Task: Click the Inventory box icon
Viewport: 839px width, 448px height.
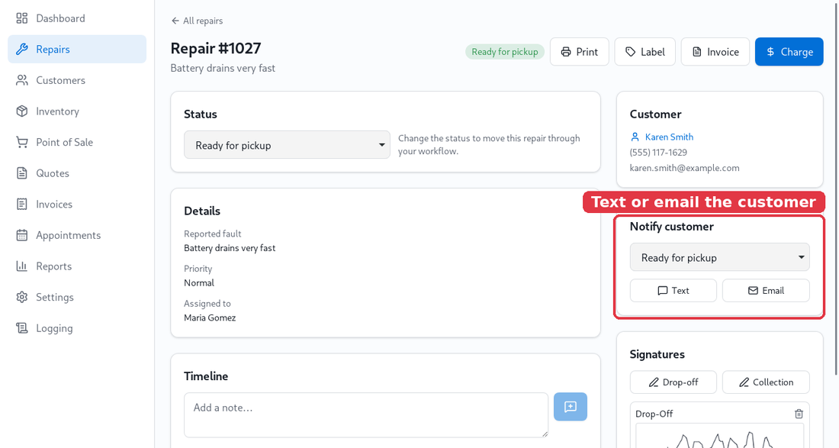Action: pos(22,111)
